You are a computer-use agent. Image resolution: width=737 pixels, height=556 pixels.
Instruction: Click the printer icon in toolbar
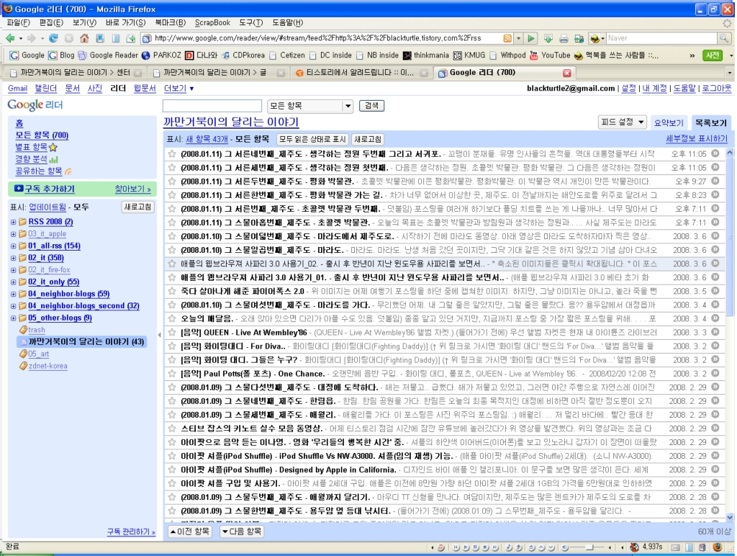point(564,39)
